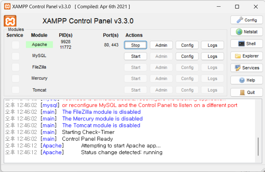
Task: Click Apache PID 9928
Action: coord(66,41)
